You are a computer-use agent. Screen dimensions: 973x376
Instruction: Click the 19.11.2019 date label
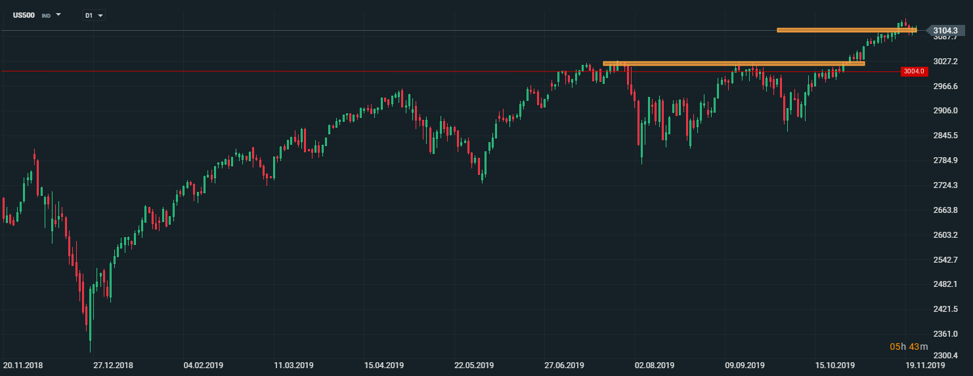pyautogui.click(x=924, y=365)
